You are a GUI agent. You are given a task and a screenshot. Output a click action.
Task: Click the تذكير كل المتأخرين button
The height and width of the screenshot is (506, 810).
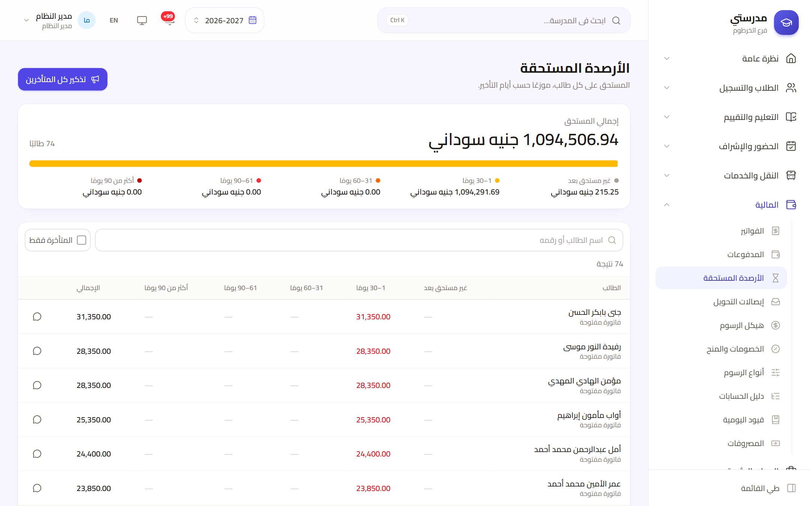[x=63, y=79]
